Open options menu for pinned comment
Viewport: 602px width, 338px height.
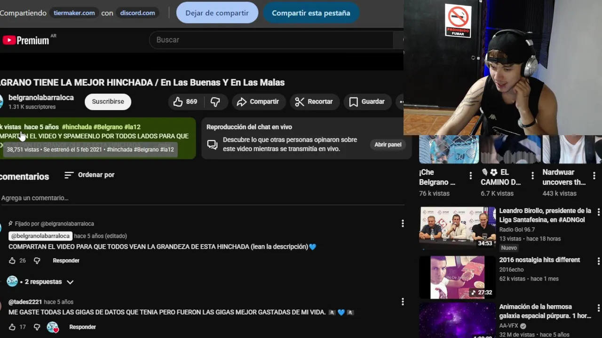[403, 223]
